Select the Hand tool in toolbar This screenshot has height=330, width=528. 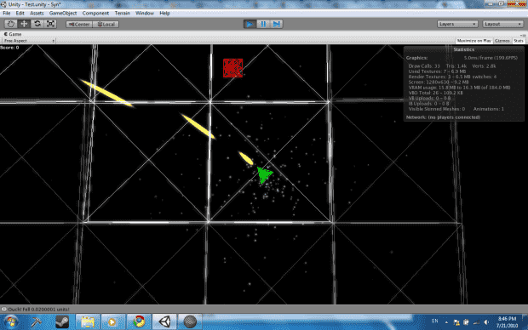click(x=11, y=24)
